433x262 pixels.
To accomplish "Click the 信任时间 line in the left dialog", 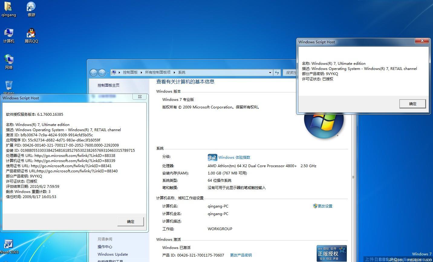I will 31,197.
